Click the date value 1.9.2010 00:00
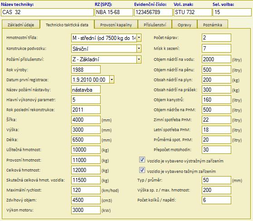The height and width of the screenshot is (221, 253). pyautogui.click(x=89, y=80)
